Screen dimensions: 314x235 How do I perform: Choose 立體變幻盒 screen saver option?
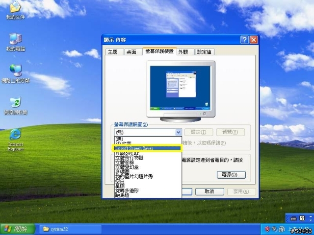[148, 167]
